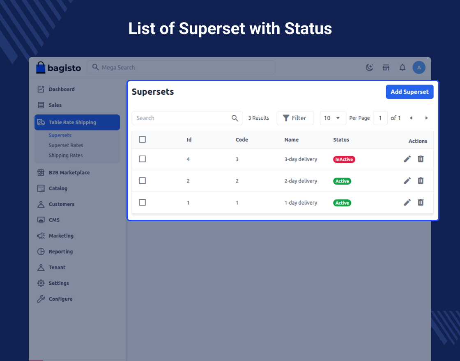
Task: Edit the 1-day delivery superset
Action: 407,203
